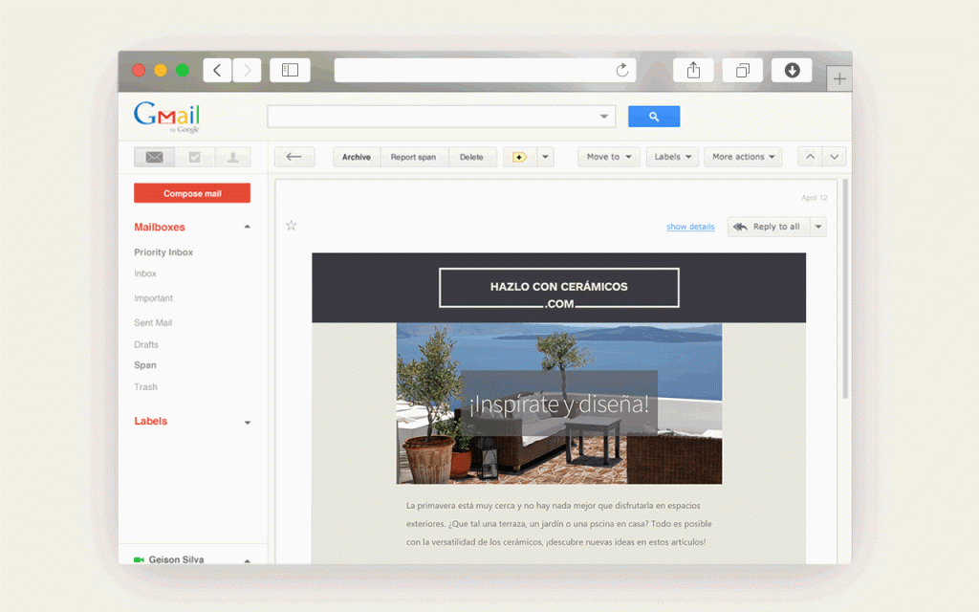979x612 pixels.
Task: Open the Span folder
Action: (x=145, y=365)
